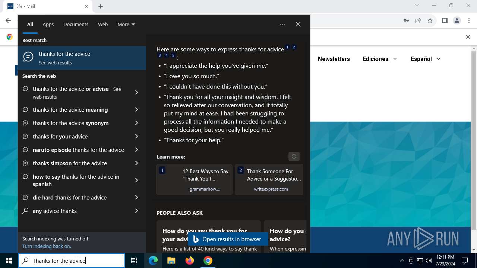Viewport: 477px width, 268px height.
Task: Click 'Open results in browser' button
Action: coord(228,239)
